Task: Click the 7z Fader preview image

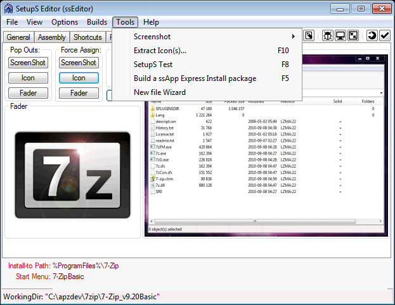Action: pos(72,175)
